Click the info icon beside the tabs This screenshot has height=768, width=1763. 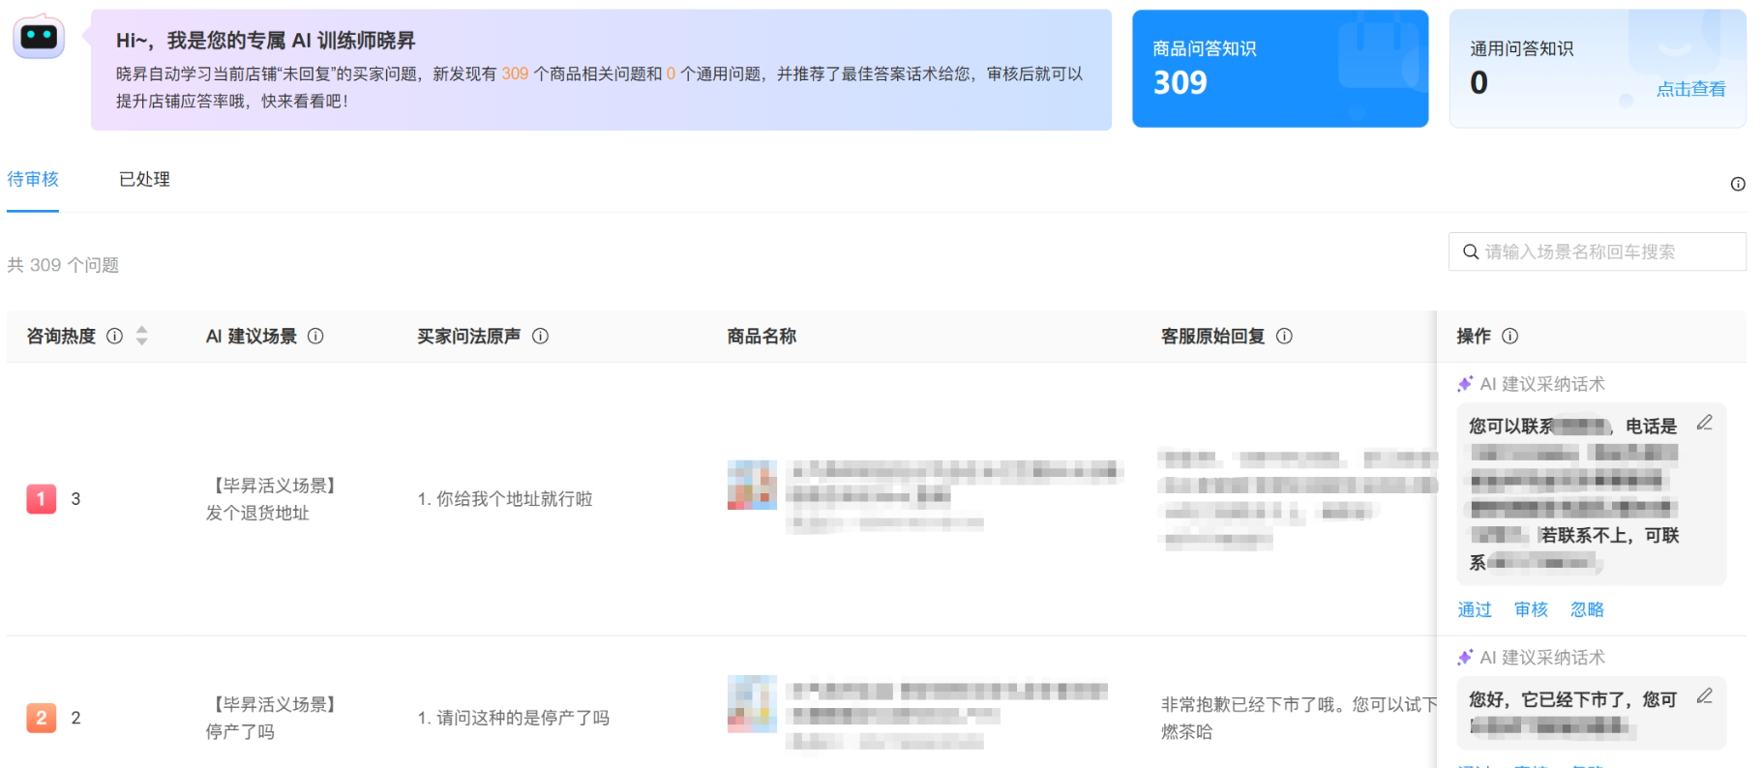(x=1738, y=184)
